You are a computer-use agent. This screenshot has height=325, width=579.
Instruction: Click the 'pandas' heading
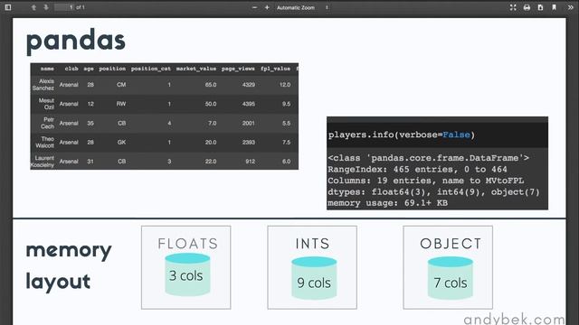click(x=76, y=41)
